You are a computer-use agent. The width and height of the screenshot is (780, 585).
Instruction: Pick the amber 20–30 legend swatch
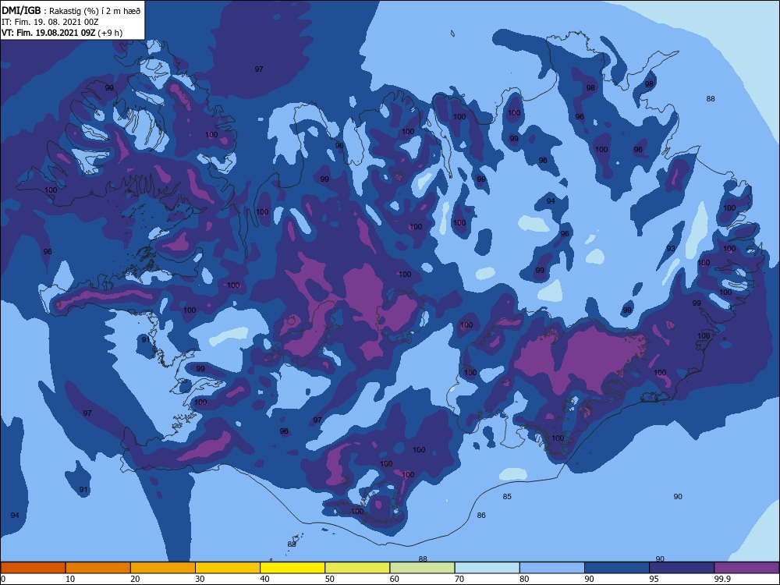click(163, 568)
